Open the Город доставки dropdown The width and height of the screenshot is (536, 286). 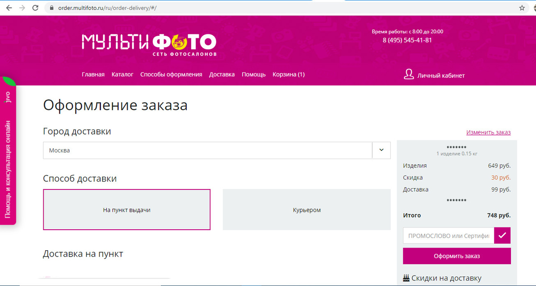(381, 150)
